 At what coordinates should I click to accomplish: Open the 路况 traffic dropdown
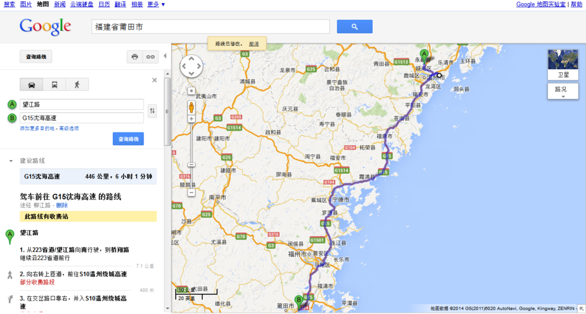coord(563,91)
